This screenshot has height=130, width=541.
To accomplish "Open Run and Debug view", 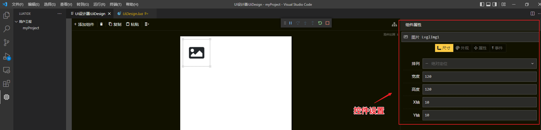I will pyautogui.click(x=7, y=56).
